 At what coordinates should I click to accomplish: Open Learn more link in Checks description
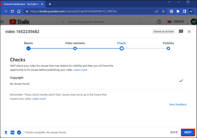80,70
